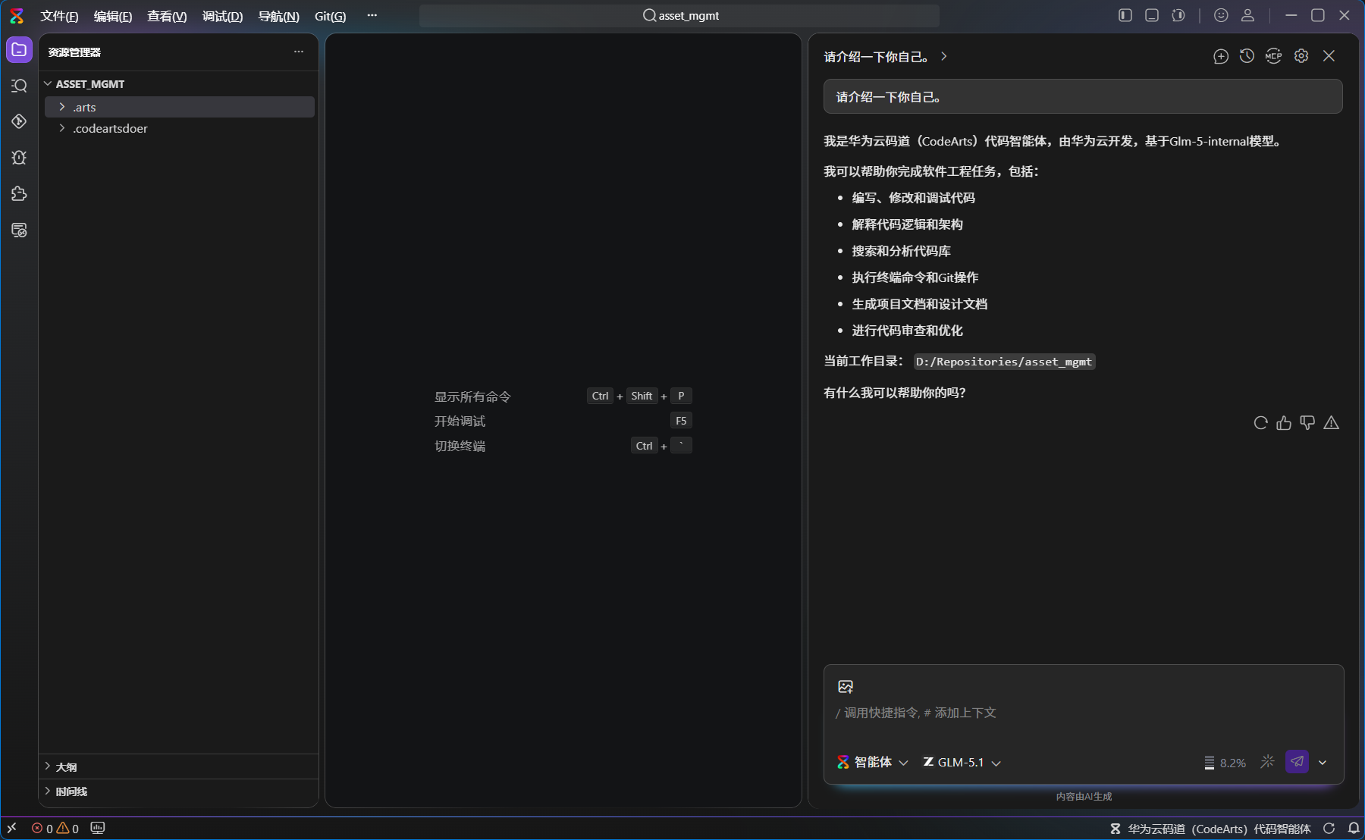
Task: Close the chat panel
Action: pos(1329,56)
